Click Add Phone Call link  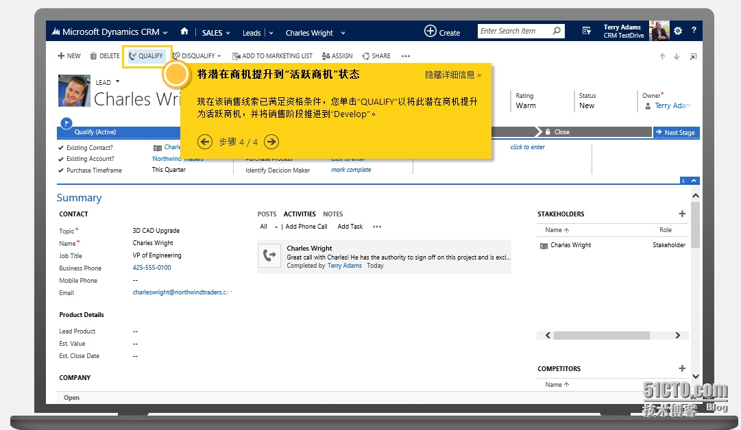306,227
